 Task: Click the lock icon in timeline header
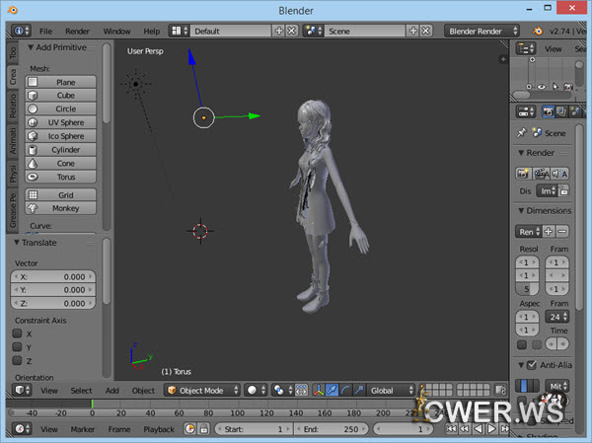[203, 429]
